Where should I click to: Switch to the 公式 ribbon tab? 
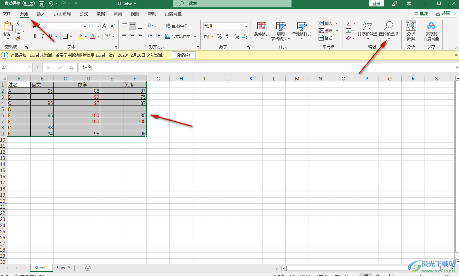click(x=84, y=14)
